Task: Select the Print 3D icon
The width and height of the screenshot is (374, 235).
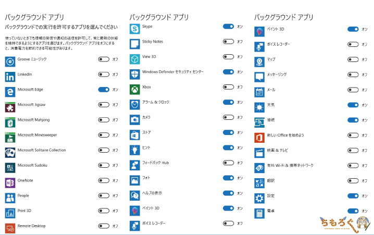Action: [10, 213]
